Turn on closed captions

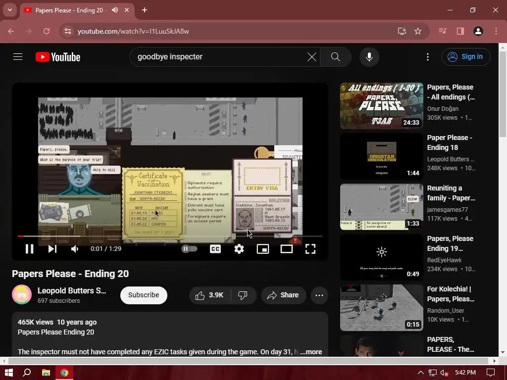tap(215, 249)
